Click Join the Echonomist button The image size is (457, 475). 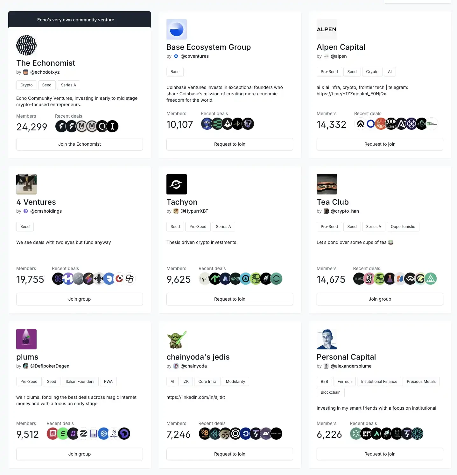(79, 144)
